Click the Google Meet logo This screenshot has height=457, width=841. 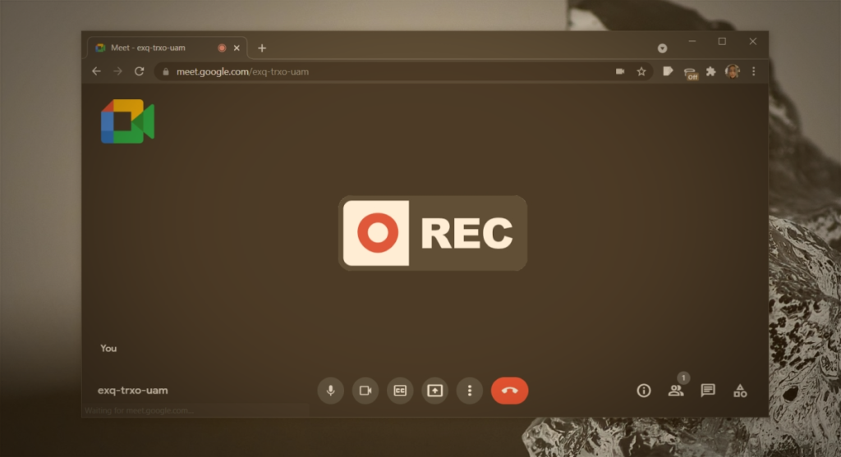[127, 122]
